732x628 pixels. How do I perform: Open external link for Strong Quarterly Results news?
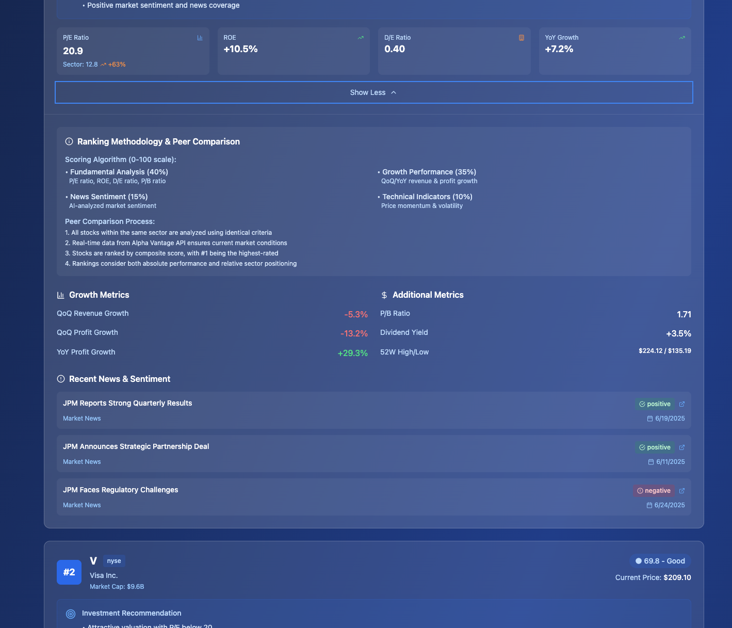(x=682, y=404)
